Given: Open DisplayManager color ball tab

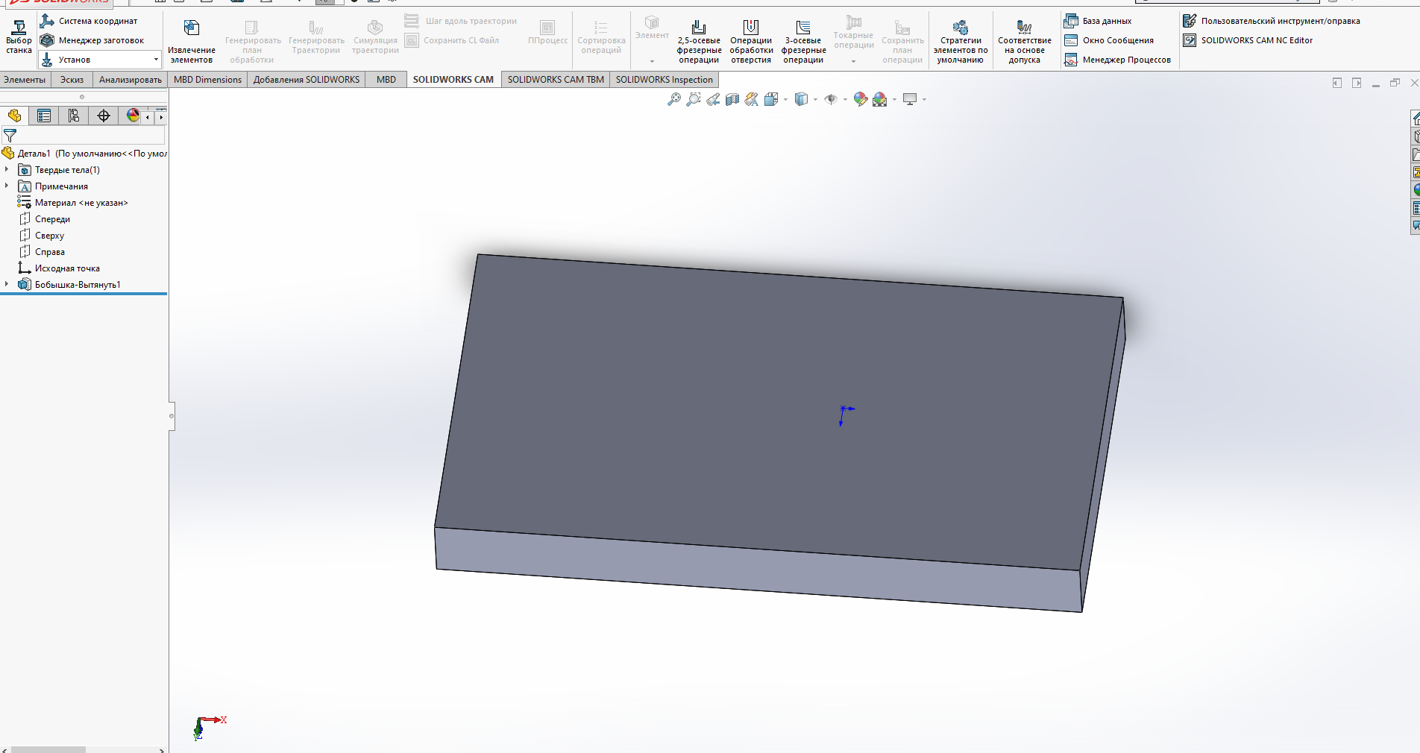Looking at the screenshot, I should [133, 116].
